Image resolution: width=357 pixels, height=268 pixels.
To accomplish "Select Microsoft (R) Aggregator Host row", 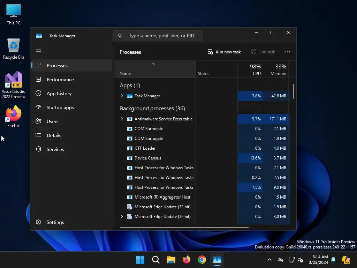I will point(202,197).
